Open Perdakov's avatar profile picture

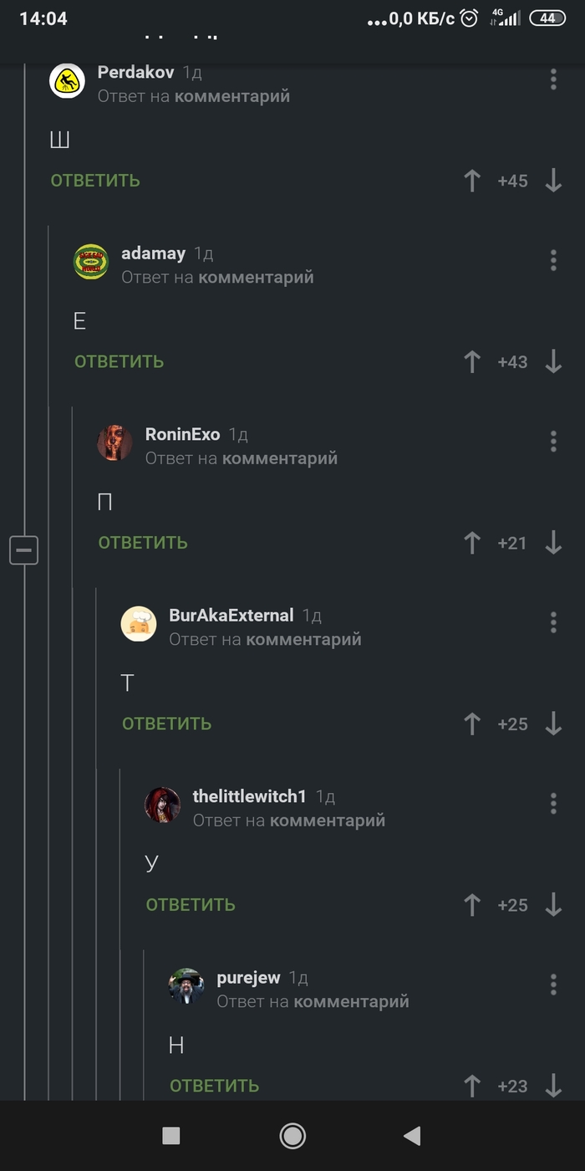click(x=67, y=80)
